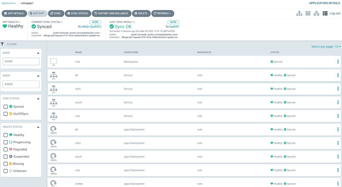Open kebab menu for redis Service row
The image size is (342, 187).
[338, 89]
